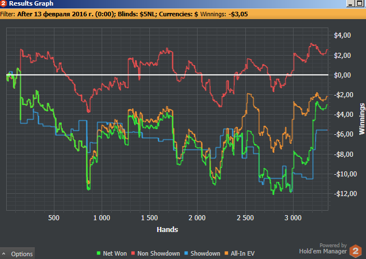
Task: Click the $2,00 y-axis label
Action: coord(342,56)
